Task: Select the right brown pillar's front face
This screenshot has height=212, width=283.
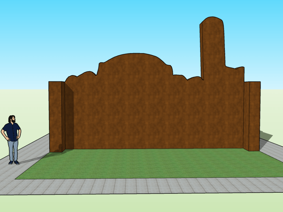Action: click(x=255, y=116)
